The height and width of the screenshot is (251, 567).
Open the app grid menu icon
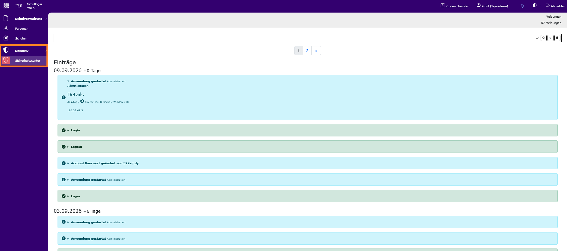[6, 6]
